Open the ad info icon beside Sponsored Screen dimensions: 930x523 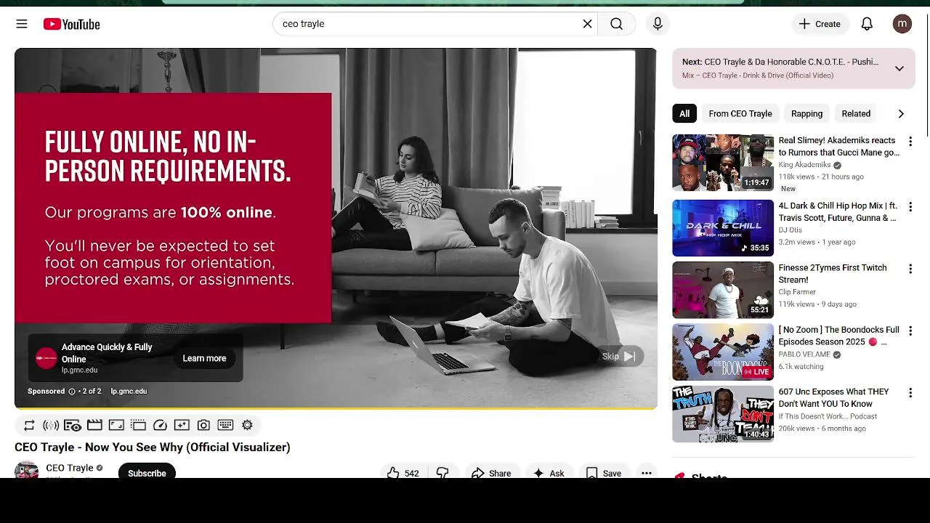[72, 391]
